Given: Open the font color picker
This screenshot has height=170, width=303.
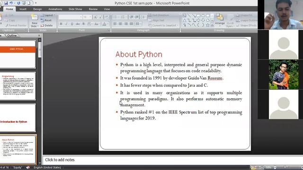Looking at the screenshot, I should coord(105,24).
